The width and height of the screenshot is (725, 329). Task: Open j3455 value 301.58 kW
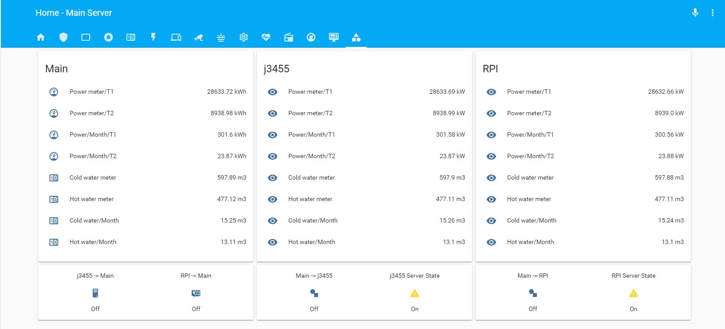click(451, 134)
